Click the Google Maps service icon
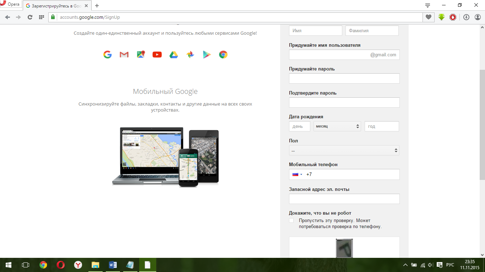The image size is (485, 272). (141, 55)
